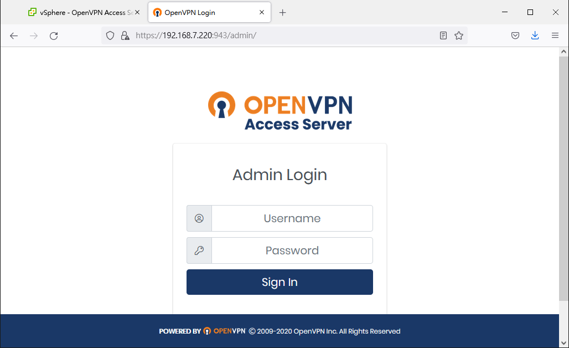Close the OpenVPN Login tab

pyautogui.click(x=262, y=12)
